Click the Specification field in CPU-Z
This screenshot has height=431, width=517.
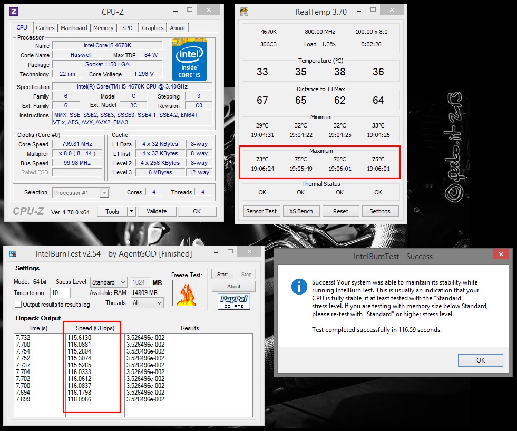tap(132, 86)
